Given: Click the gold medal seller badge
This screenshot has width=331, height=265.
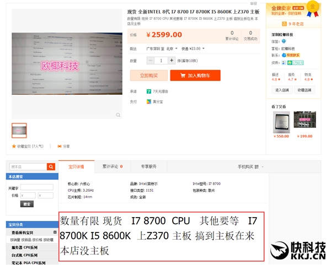Looking at the screenshot, I should [313, 9].
